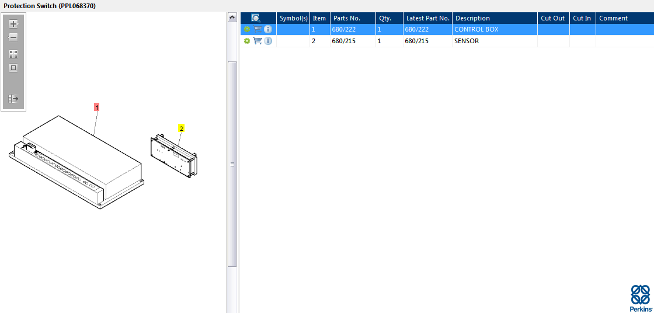Click the scroll up arrow button
This screenshot has width=654, height=313.
pos(232,18)
